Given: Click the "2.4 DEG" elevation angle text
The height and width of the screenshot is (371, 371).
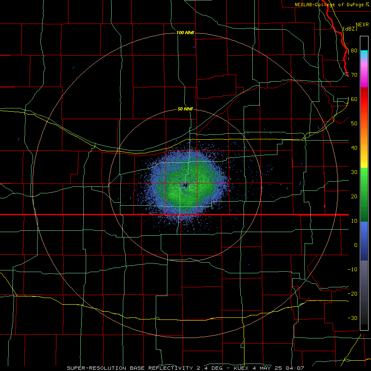Looking at the screenshot, I should click(210, 368).
